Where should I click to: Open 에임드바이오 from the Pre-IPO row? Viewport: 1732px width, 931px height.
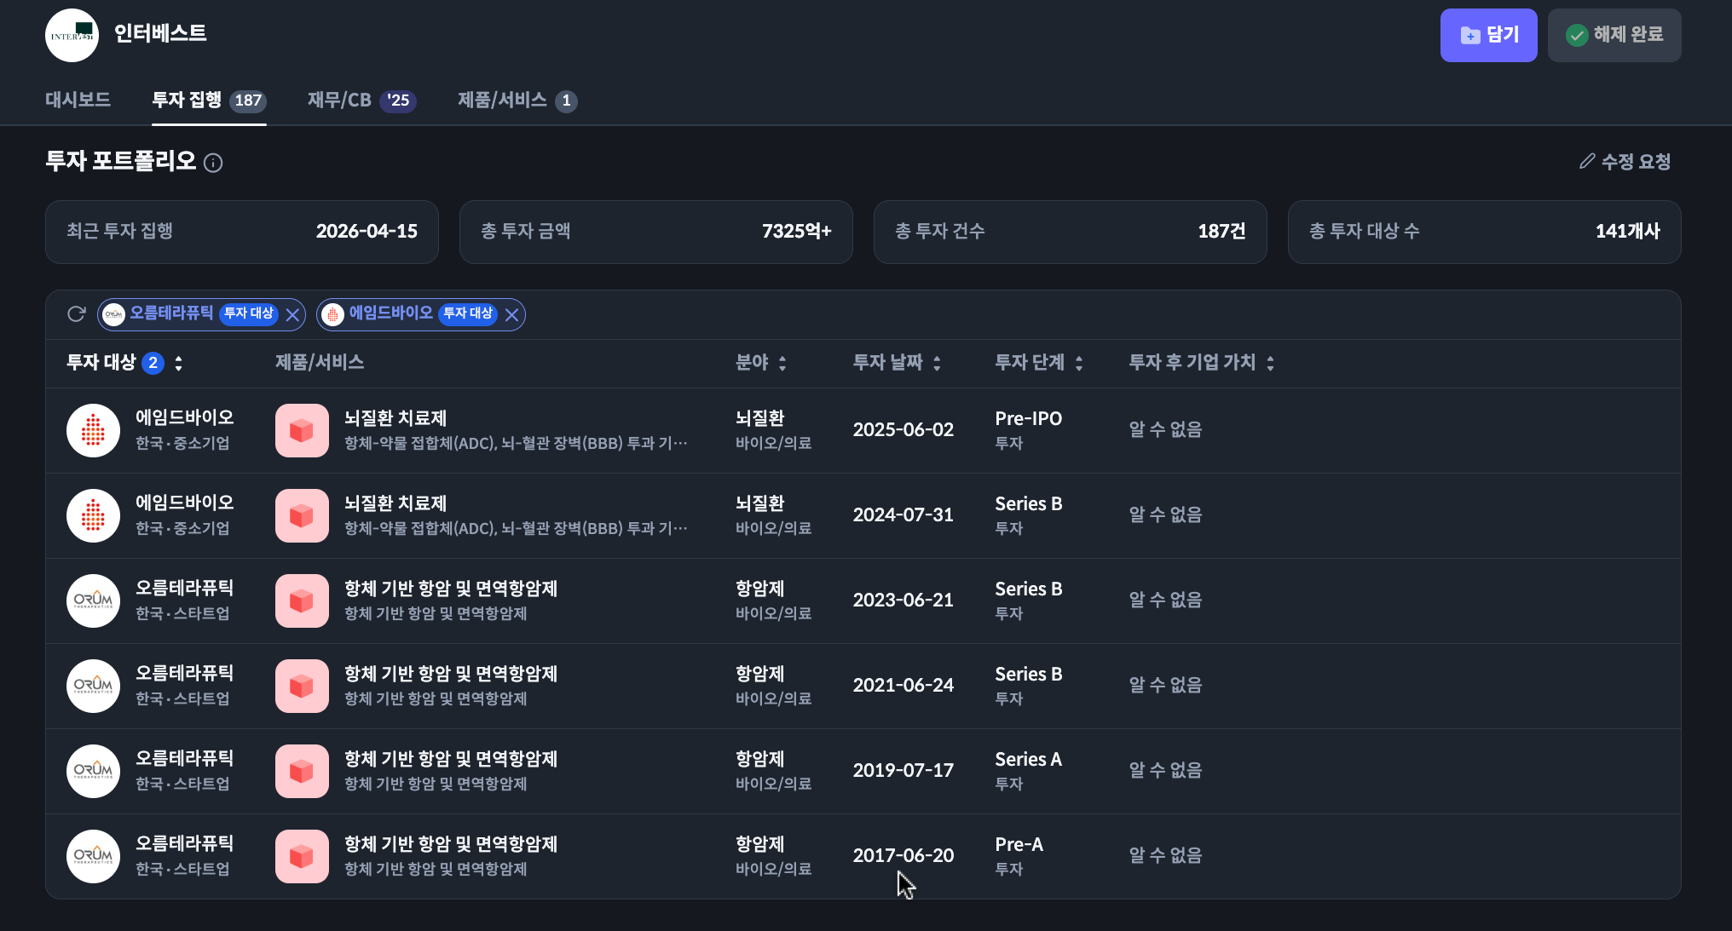[x=184, y=418]
